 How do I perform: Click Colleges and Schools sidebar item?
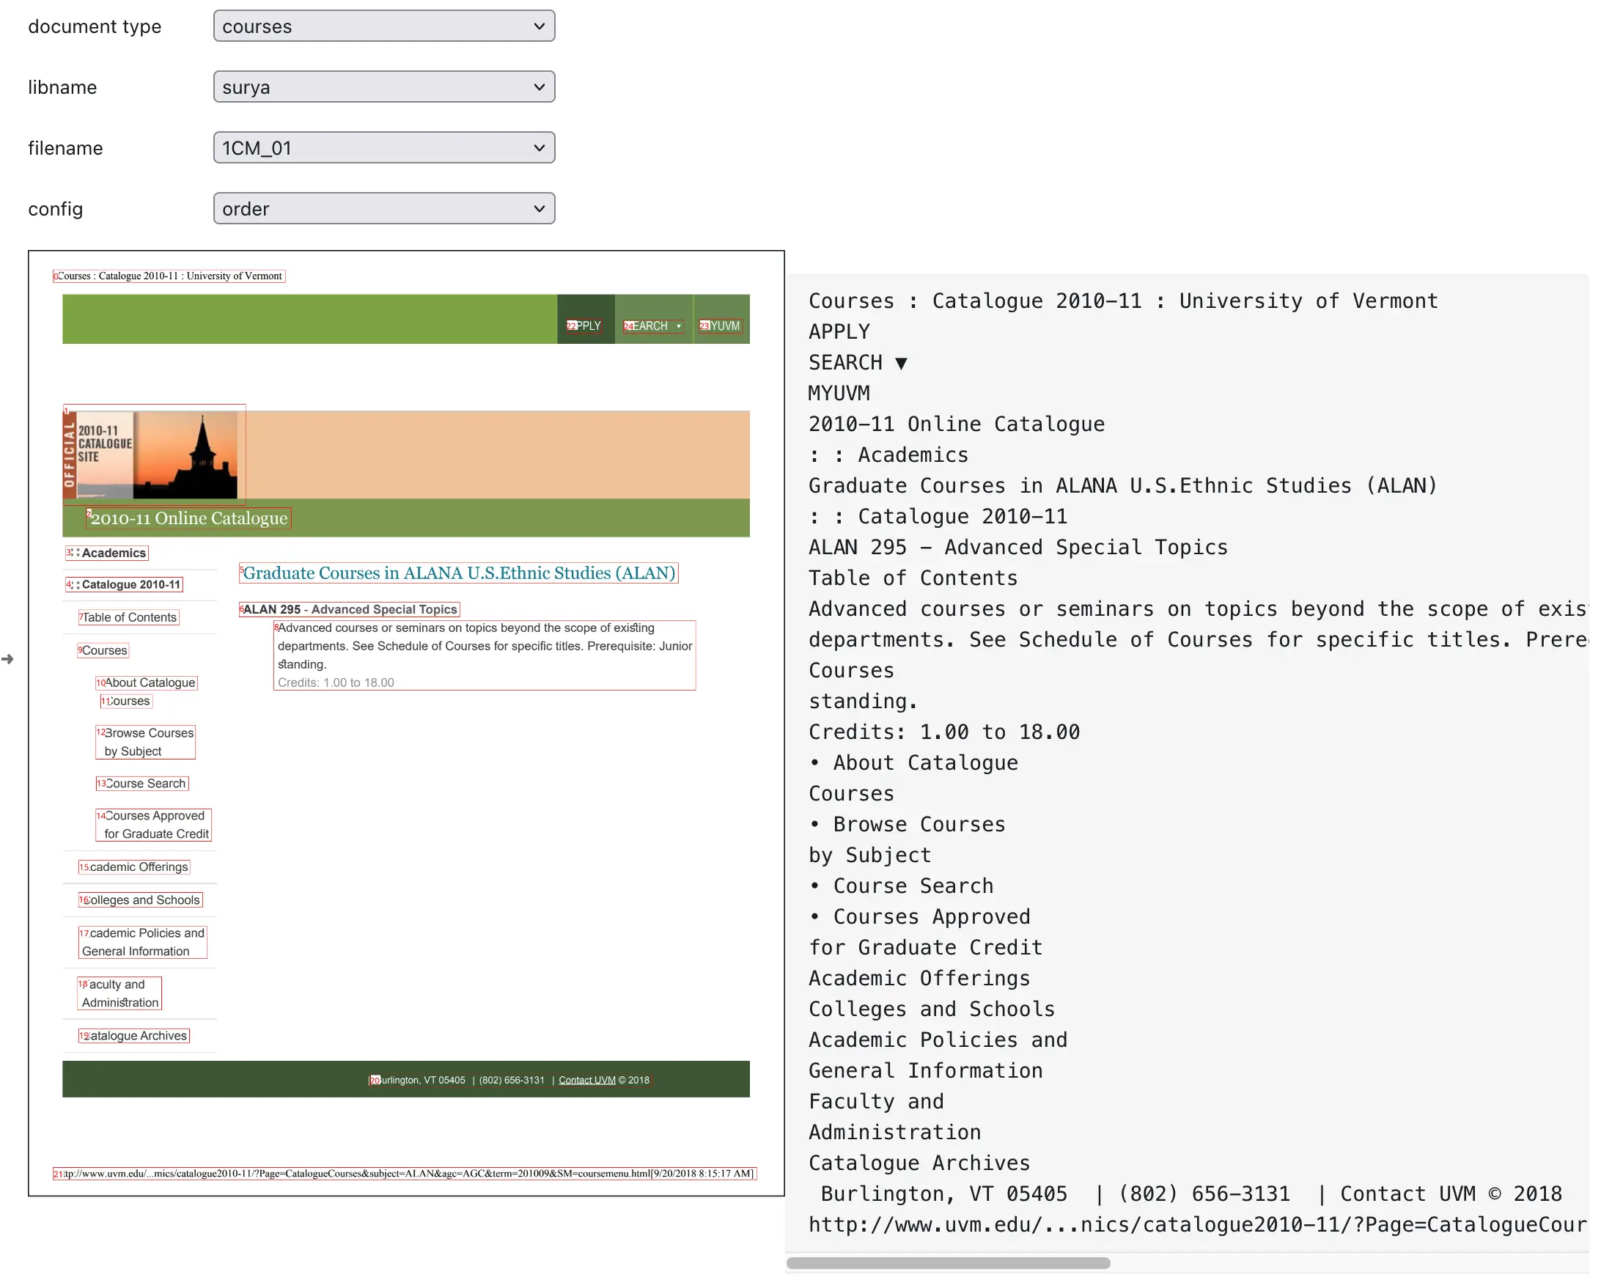(141, 900)
